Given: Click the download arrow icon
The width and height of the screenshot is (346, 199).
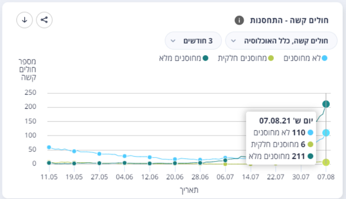Looking at the screenshot, I should [25, 20].
